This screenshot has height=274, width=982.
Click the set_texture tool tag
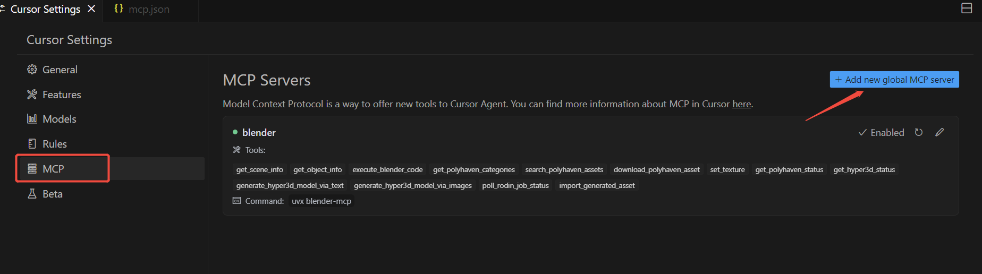tap(727, 169)
